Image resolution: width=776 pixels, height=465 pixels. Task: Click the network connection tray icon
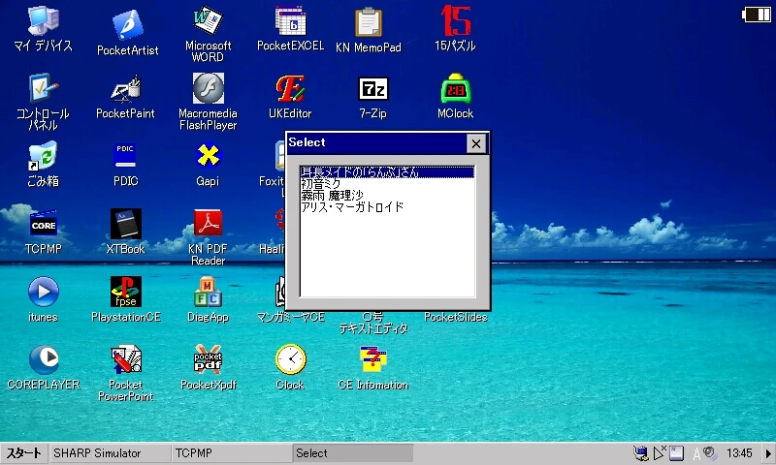point(641,453)
